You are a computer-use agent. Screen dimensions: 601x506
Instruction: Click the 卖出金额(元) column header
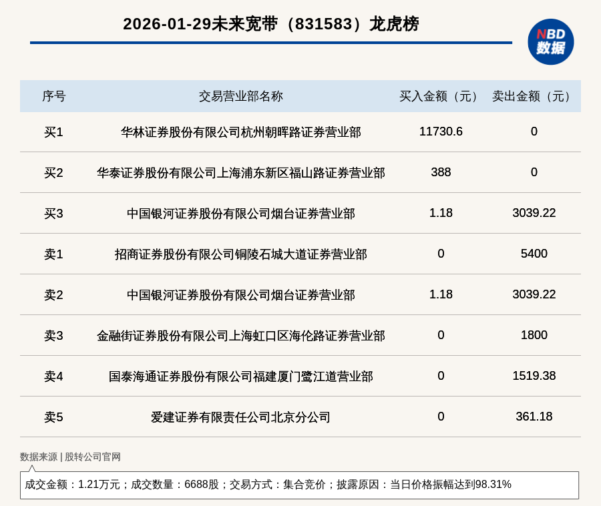(534, 96)
